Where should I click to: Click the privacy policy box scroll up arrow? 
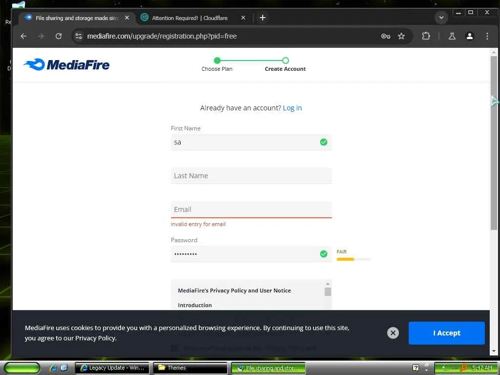(328, 284)
